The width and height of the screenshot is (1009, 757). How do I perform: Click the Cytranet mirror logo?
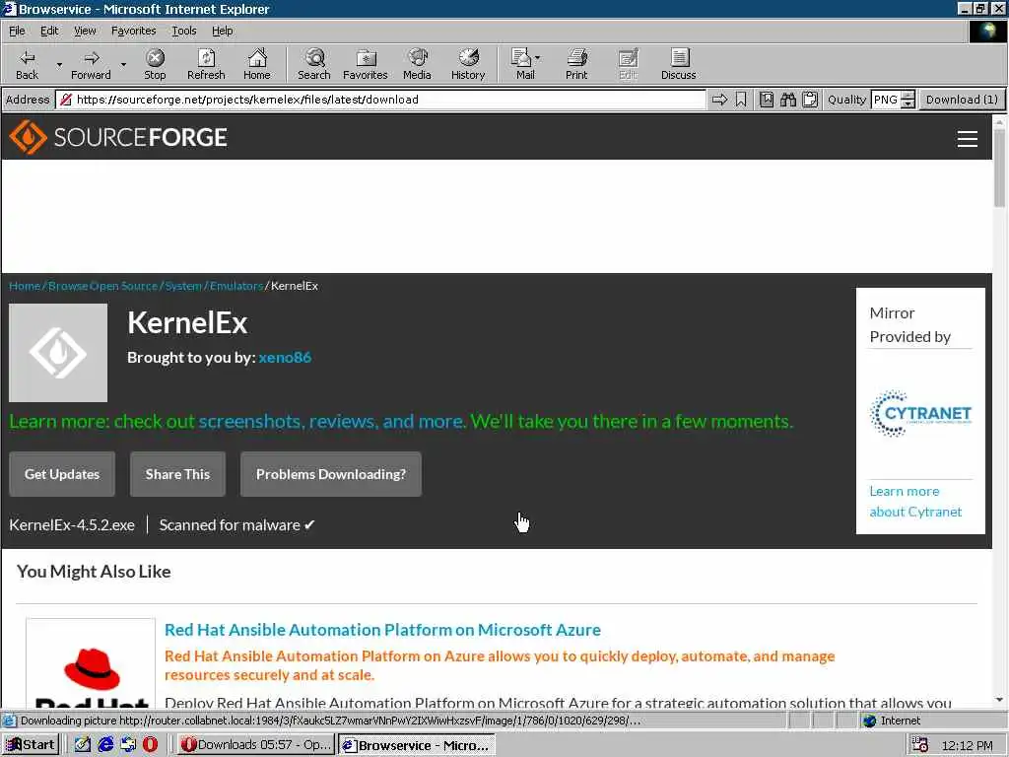coord(920,413)
